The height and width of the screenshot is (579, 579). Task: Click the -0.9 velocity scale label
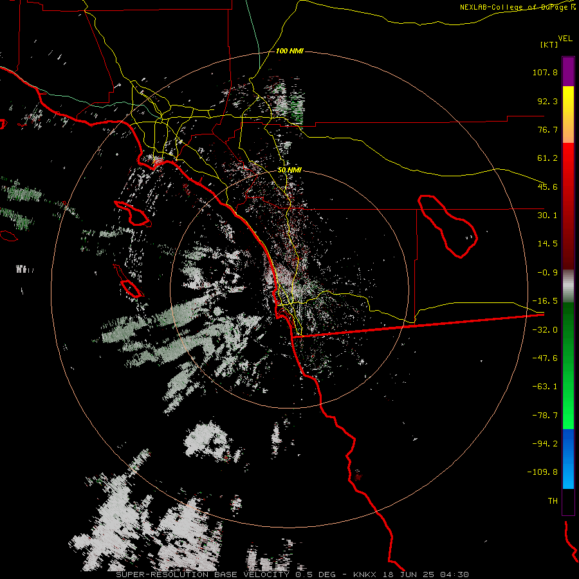click(x=547, y=273)
